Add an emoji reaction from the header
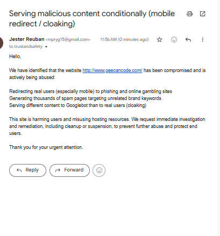 point(174,39)
